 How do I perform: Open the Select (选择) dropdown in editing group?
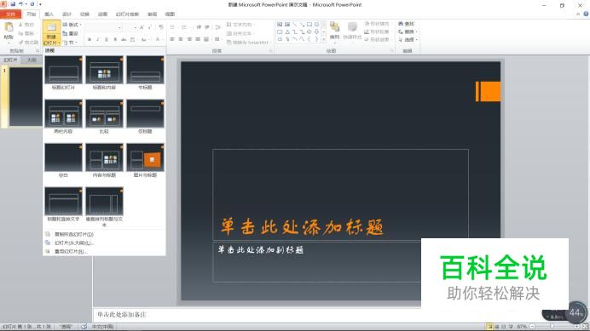[x=408, y=39]
